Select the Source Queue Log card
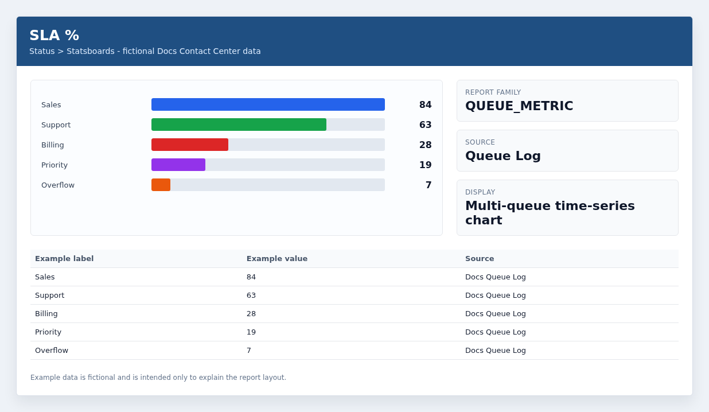The image size is (709, 412). click(x=567, y=150)
